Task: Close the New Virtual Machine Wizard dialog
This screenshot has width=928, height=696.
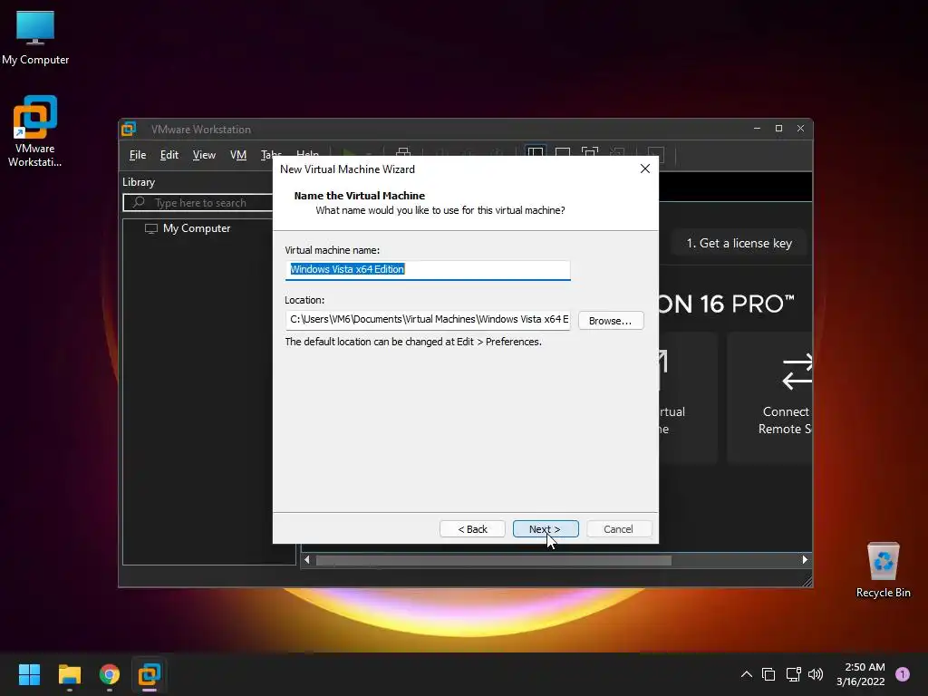Action: point(645,169)
